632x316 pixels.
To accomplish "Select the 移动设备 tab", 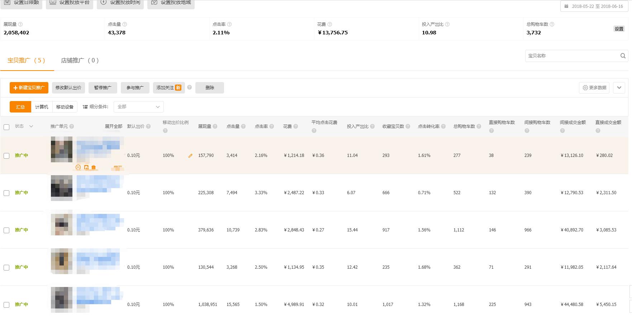I will (x=65, y=107).
